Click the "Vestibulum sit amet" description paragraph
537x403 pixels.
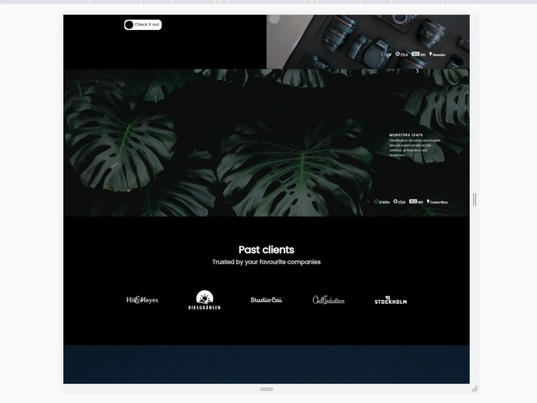(415, 148)
